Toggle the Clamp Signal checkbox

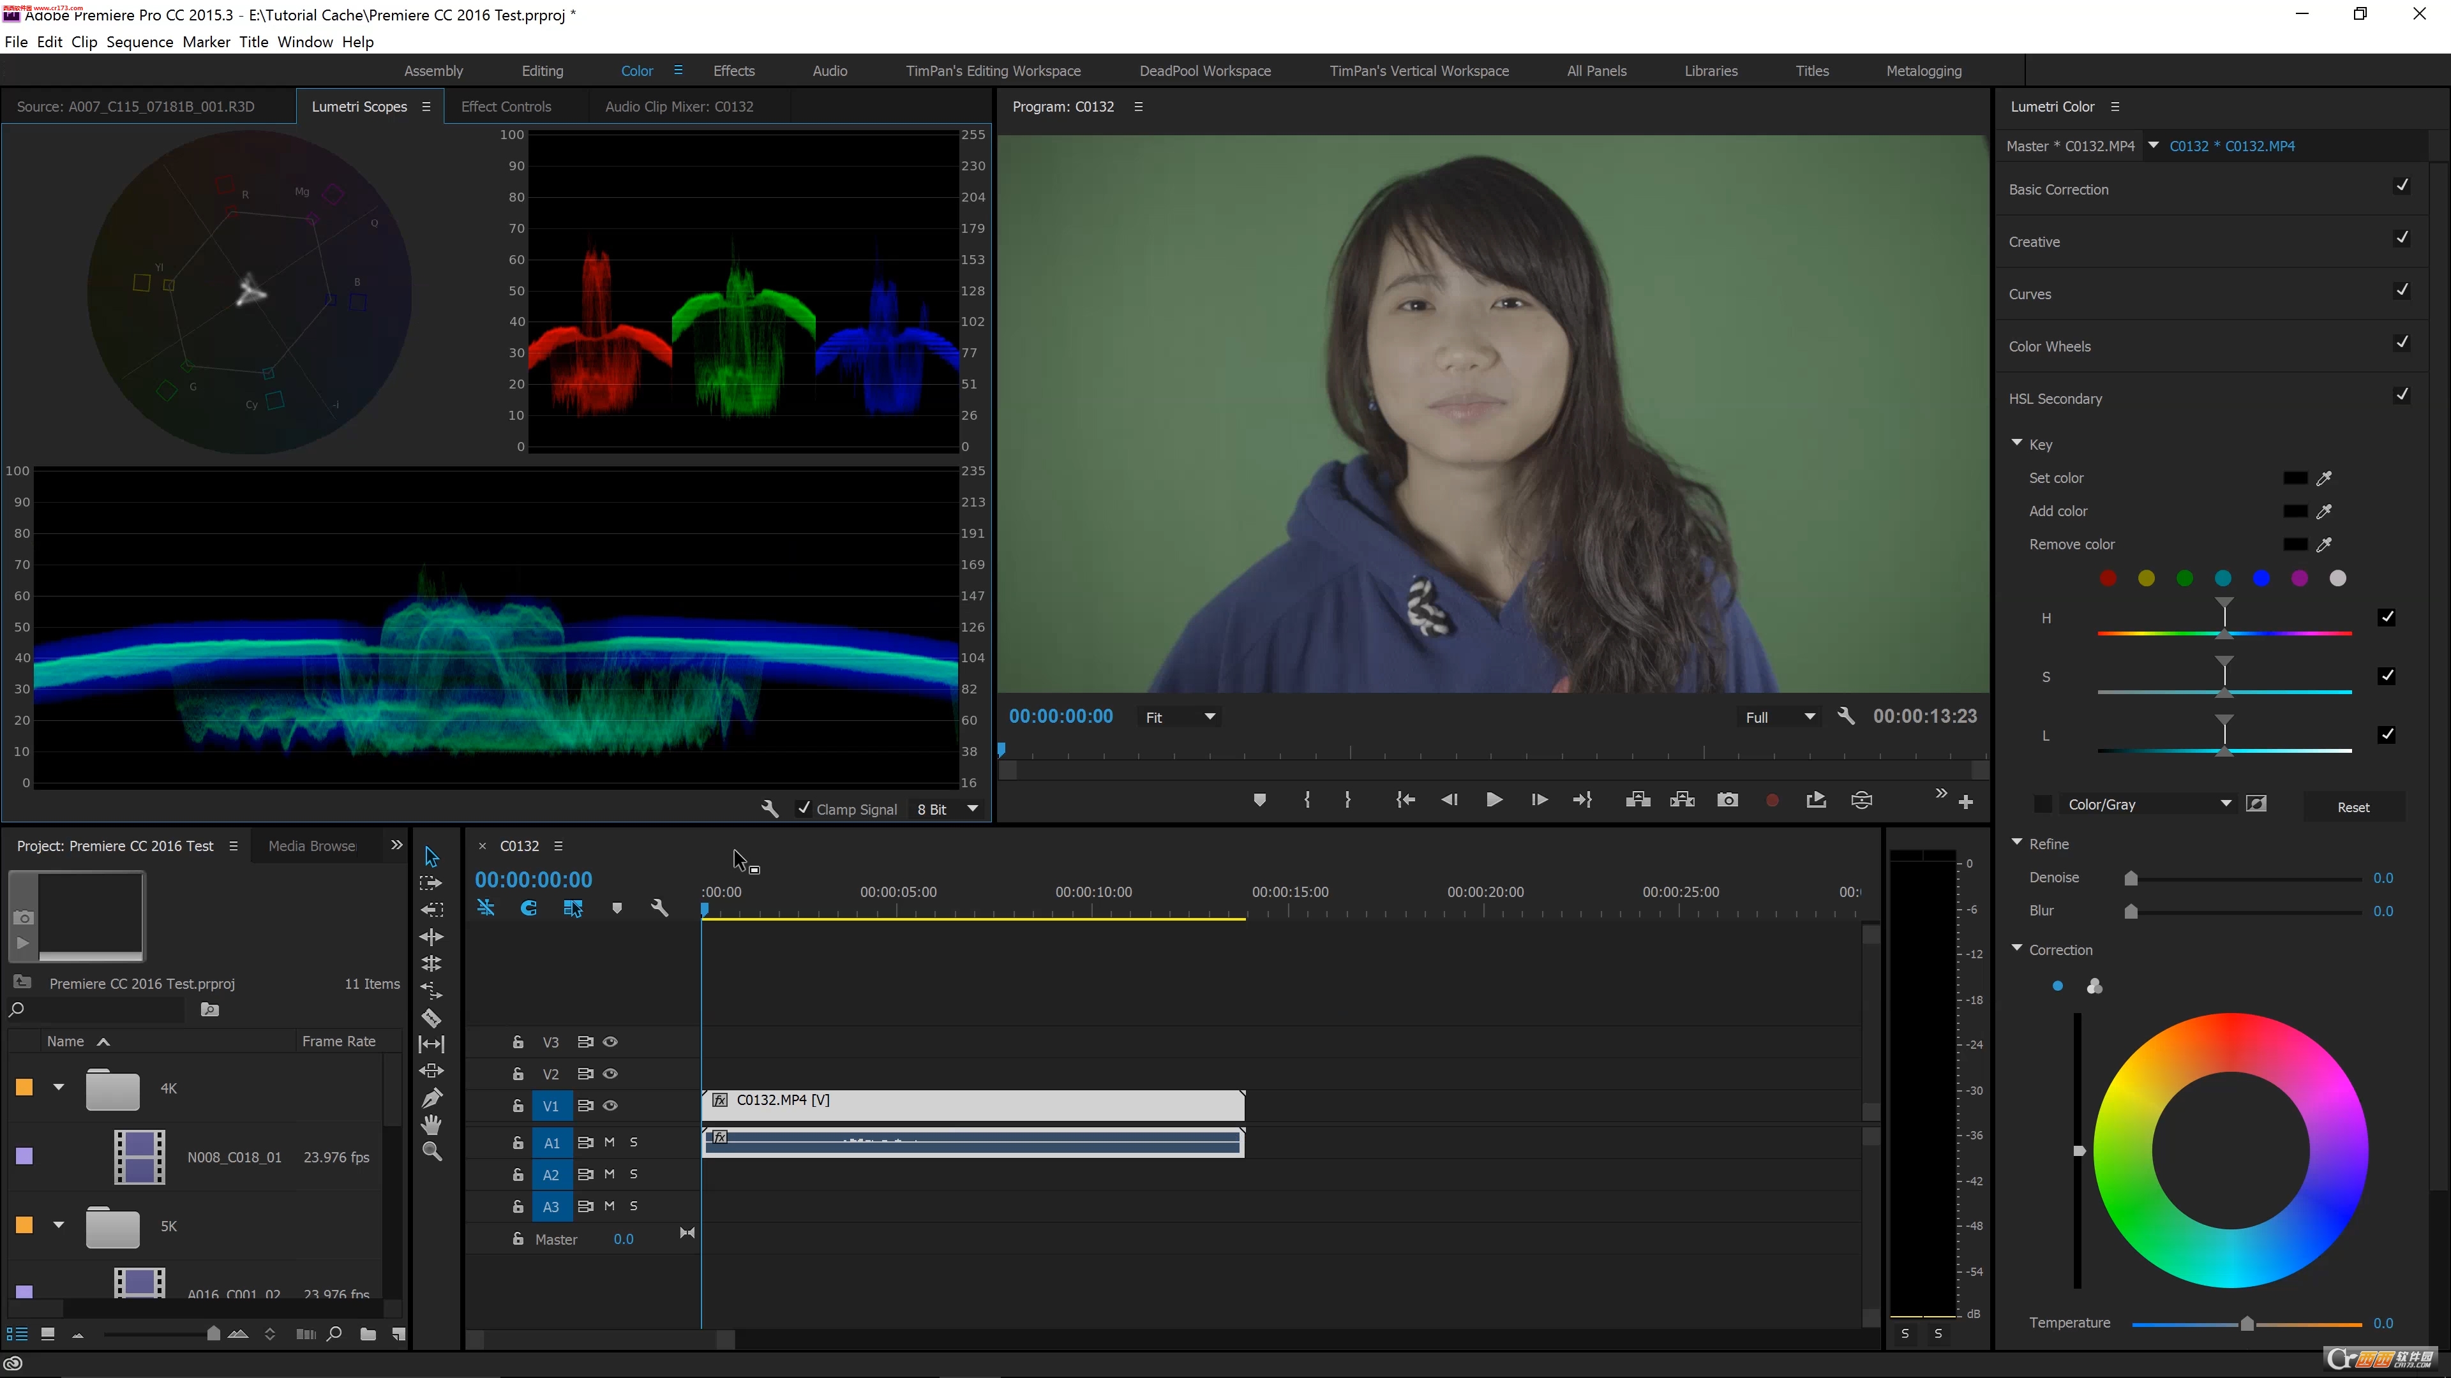804,808
